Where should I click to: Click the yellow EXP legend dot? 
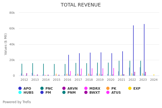[x=130, y=89]
